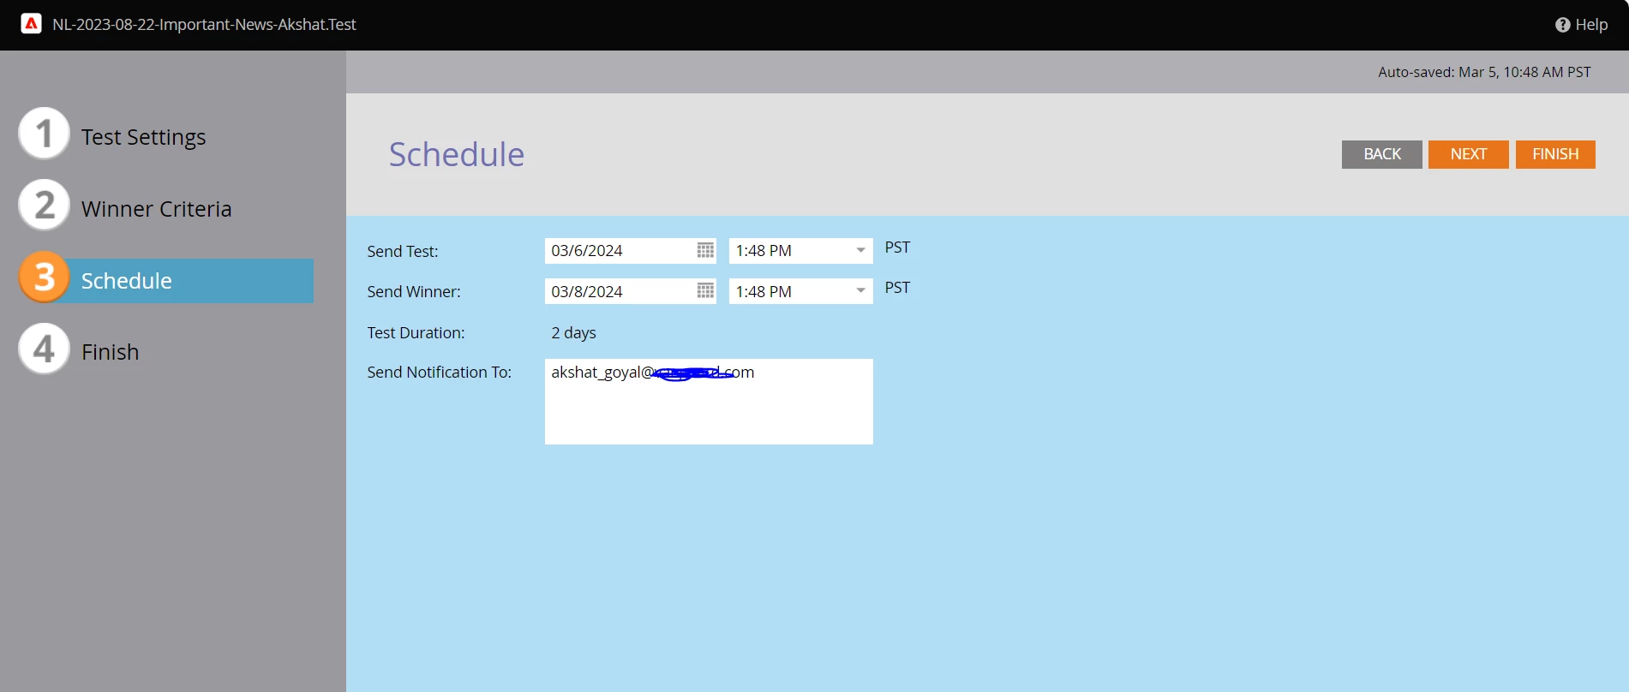Viewport: 1629px width, 692px height.
Task: Click the Send Winner time field
Action: coord(800,291)
